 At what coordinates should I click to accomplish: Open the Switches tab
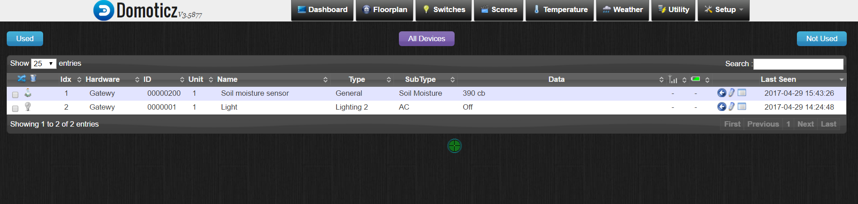(444, 10)
